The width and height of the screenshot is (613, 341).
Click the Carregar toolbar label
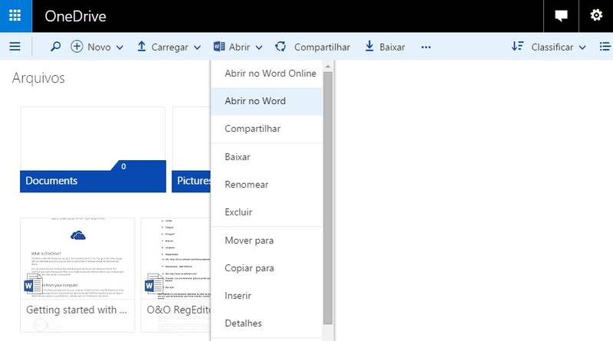[x=169, y=48]
